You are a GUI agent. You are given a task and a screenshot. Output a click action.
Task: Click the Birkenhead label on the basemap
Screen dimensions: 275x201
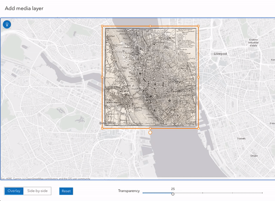point(108,123)
